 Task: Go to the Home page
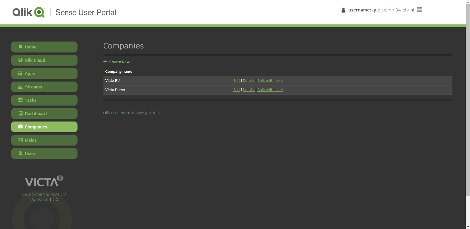click(x=44, y=47)
